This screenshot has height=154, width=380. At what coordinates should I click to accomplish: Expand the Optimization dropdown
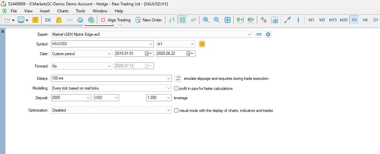point(112,110)
